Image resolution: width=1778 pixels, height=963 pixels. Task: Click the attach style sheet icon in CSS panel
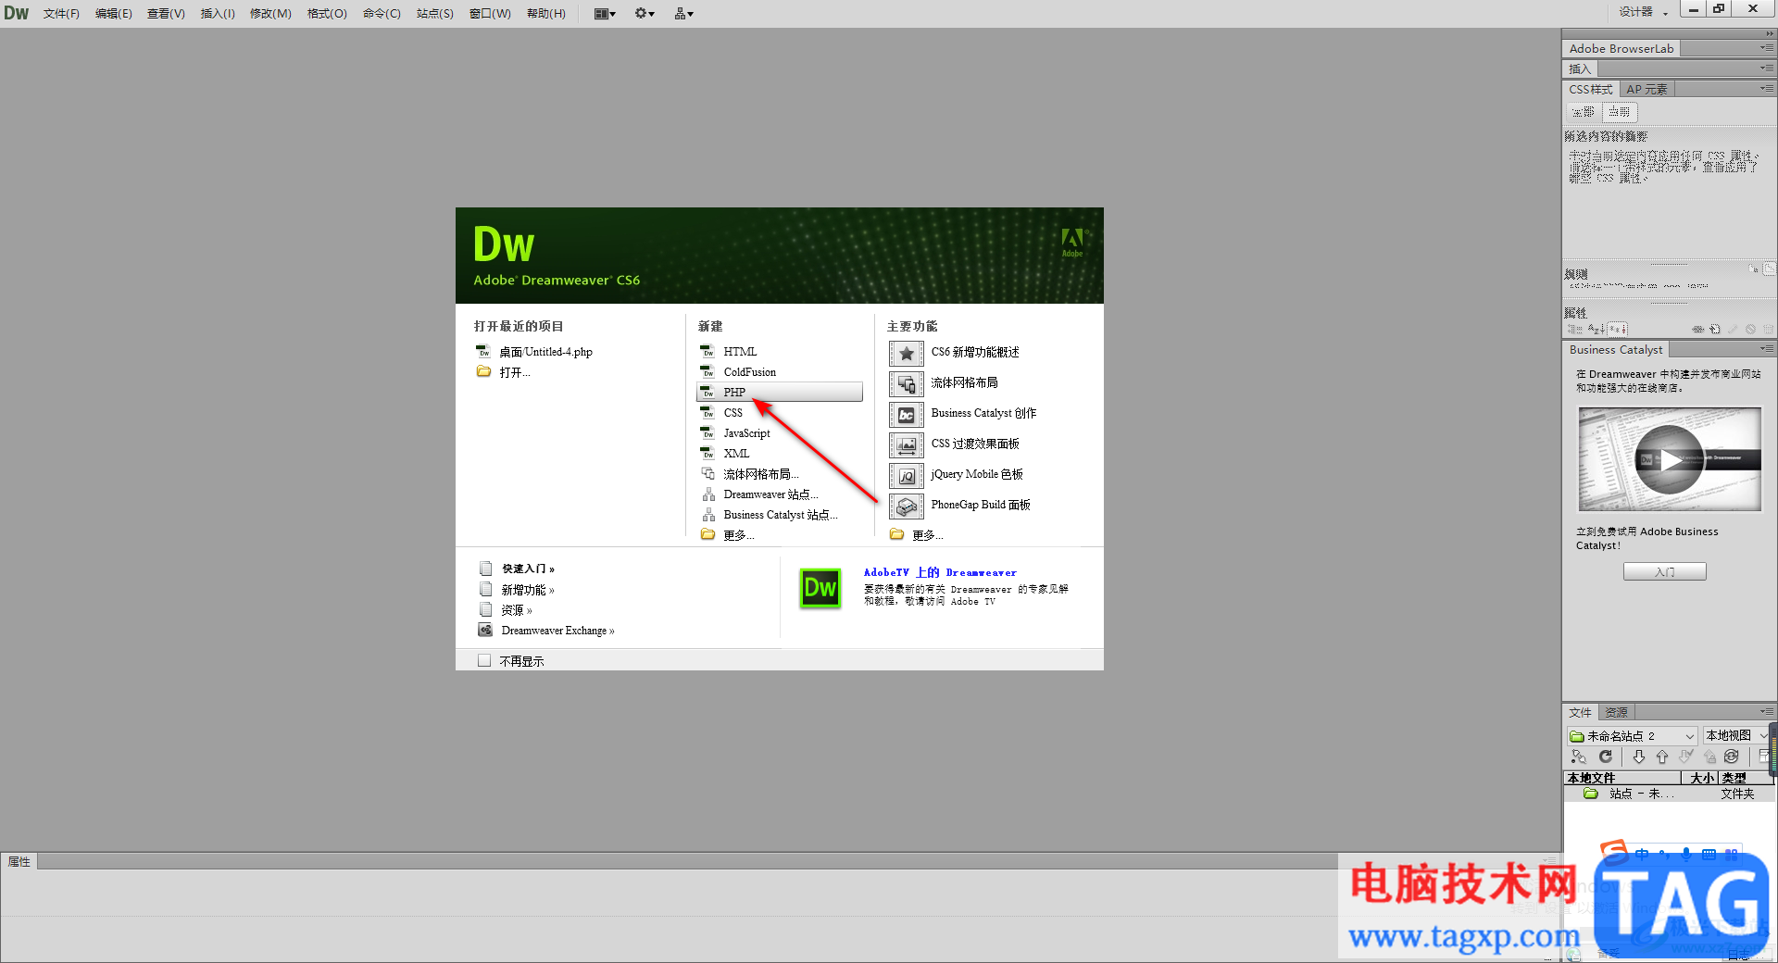coord(1698,329)
